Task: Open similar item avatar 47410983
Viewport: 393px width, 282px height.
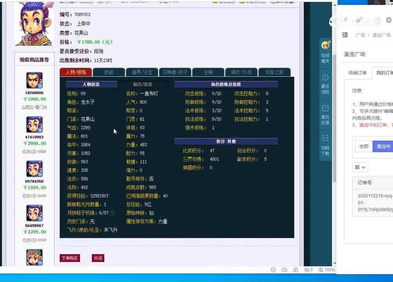Action: point(35,125)
